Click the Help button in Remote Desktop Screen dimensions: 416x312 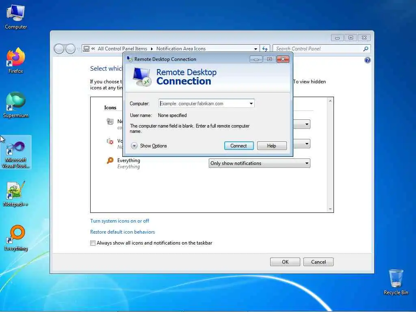[272, 146]
